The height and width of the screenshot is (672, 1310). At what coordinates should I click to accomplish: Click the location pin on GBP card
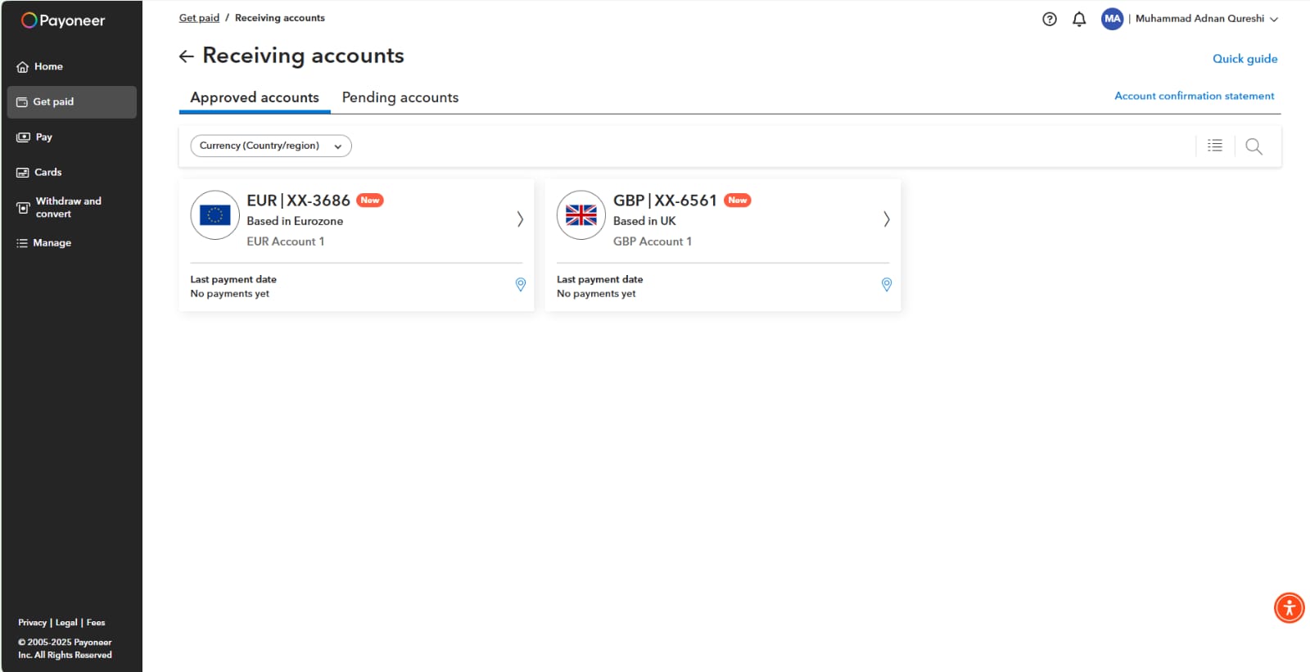tap(886, 285)
